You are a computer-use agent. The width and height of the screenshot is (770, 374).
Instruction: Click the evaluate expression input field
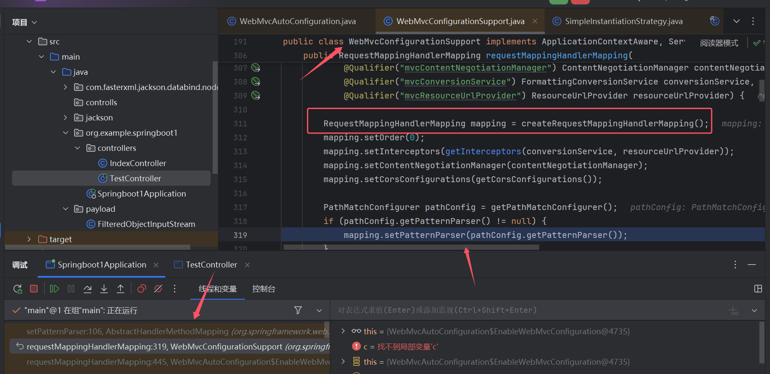529,310
